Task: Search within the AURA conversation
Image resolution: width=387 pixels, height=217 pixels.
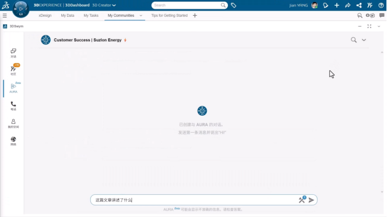Action: (x=354, y=40)
